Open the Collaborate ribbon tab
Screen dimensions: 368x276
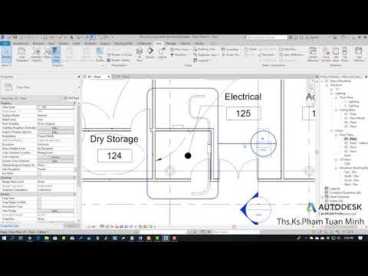point(144,44)
